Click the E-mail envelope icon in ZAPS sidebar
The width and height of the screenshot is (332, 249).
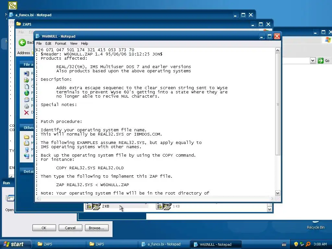point(27,99)
